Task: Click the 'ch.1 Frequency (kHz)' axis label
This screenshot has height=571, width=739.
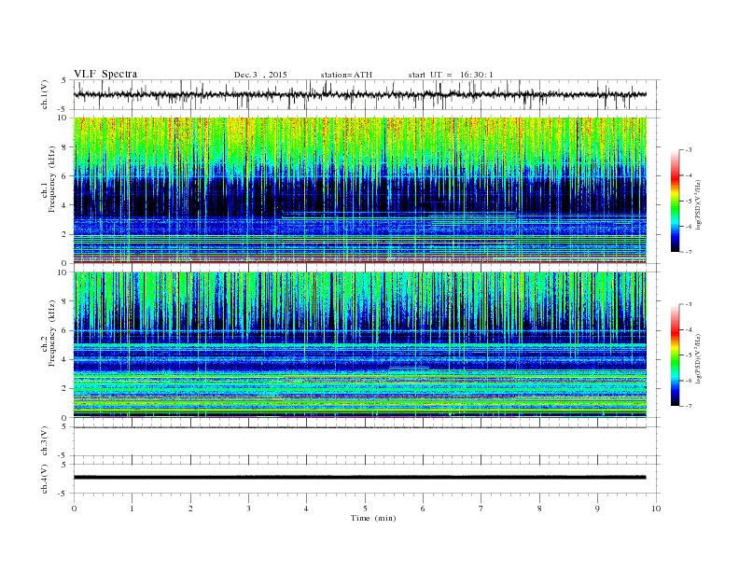Action: [49, 179]
